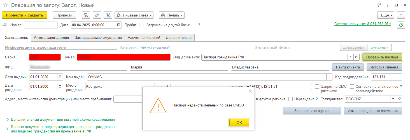Open calendar for Дата выдачи field
Image resolution: width=410 pixels, height=140 pixels.
[x=60, y=77]
